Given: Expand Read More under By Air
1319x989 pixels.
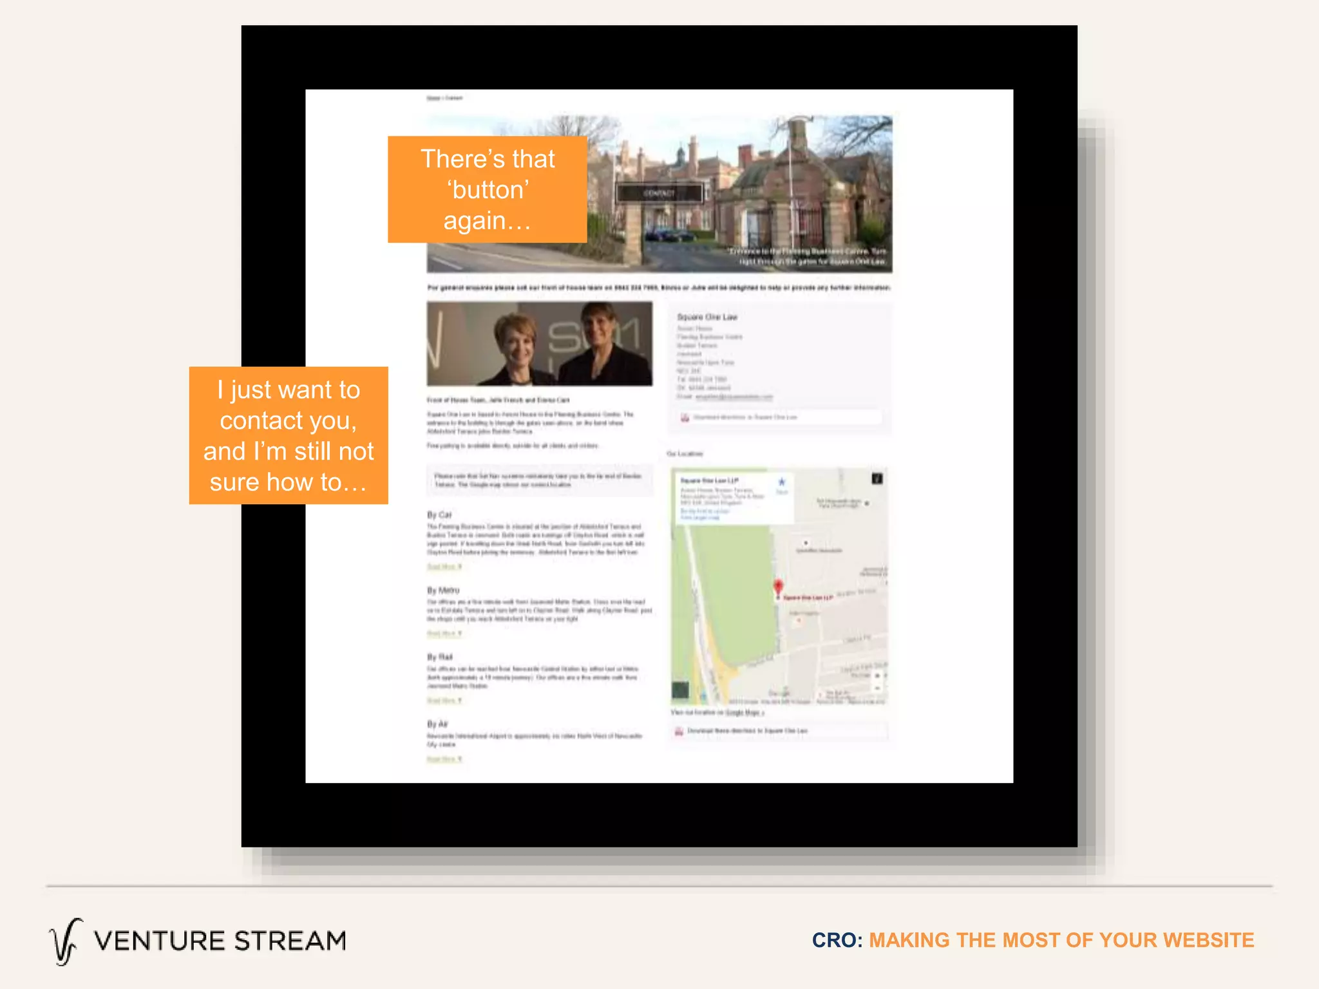Looking at the screenshot, I should pos(444,759).
